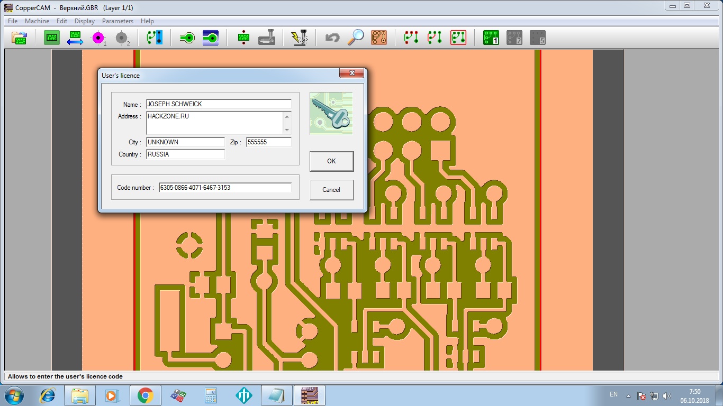Click the magnifying glass zoom icon
The height and width of the screenshot is (406, 723).
click(356, 38)
